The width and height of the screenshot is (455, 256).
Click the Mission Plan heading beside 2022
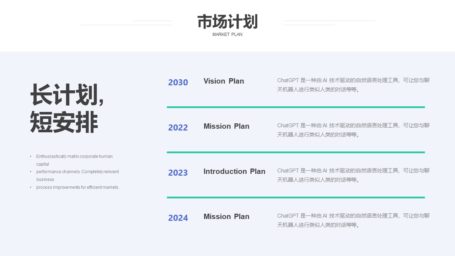coord(226,126)
